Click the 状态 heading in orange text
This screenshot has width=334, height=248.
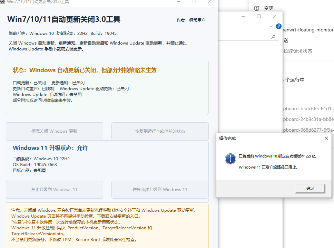(85, 70)
